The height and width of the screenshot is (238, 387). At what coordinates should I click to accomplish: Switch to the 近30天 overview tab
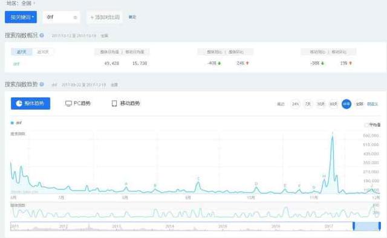click(43, 52)
